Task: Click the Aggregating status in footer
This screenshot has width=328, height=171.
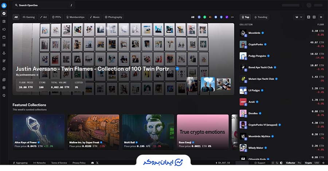Action: tap(20, 163)
